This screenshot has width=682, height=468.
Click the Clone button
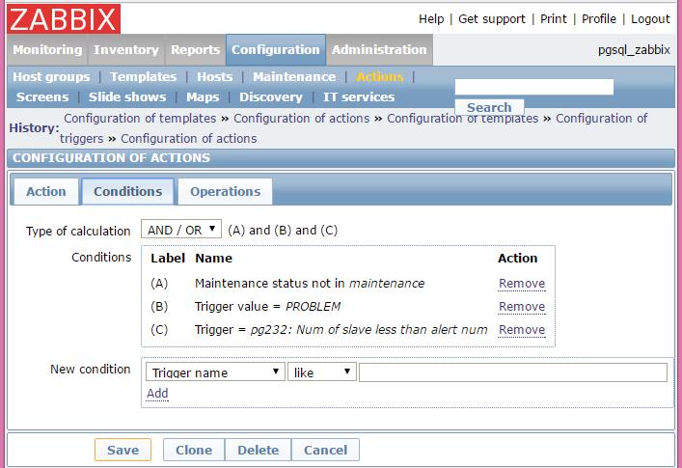pyautogui.click(x=194, y=450)
